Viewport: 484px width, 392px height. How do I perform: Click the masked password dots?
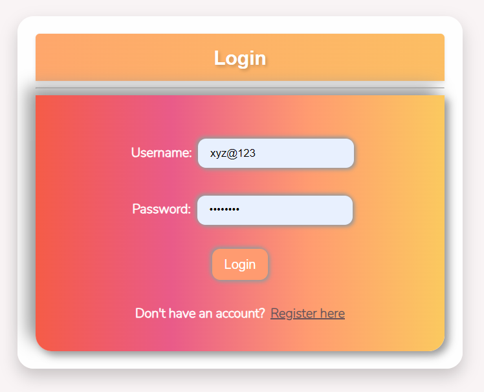pos(225,209)
